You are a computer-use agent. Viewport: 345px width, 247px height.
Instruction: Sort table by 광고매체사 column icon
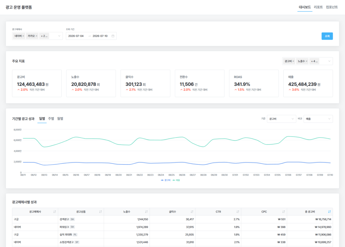[55, 212]
